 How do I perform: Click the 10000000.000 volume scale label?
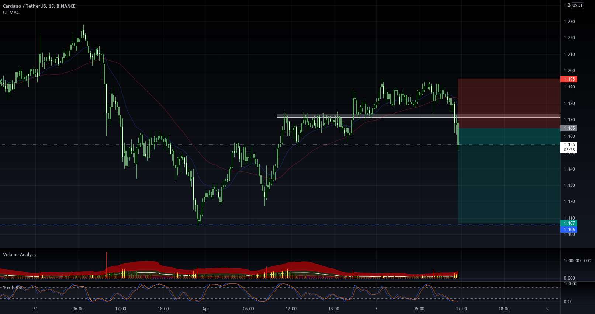[x=577, y=261]
